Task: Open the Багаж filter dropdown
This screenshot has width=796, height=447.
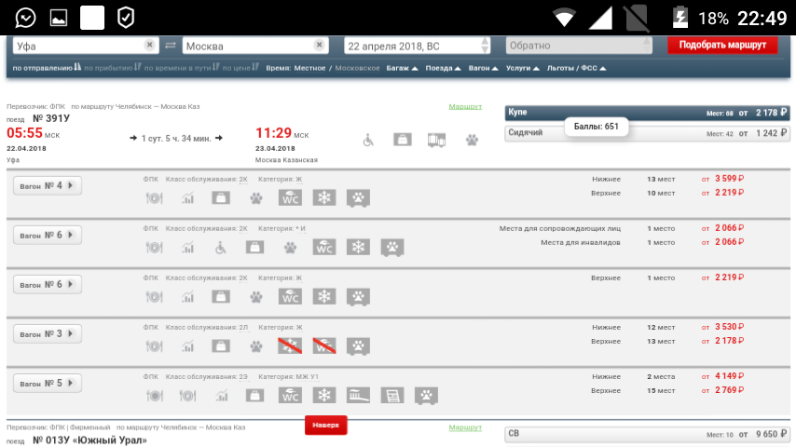Action: point(401,69)
